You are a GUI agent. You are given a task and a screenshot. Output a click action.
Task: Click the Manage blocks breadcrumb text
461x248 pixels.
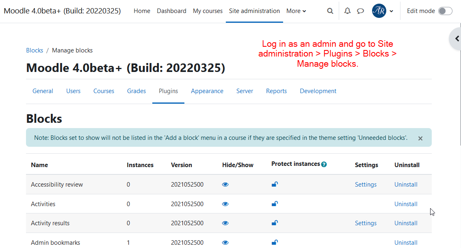[x=72, y=50]
